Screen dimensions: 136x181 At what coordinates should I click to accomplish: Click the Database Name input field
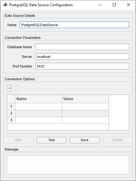pos(82,47)
